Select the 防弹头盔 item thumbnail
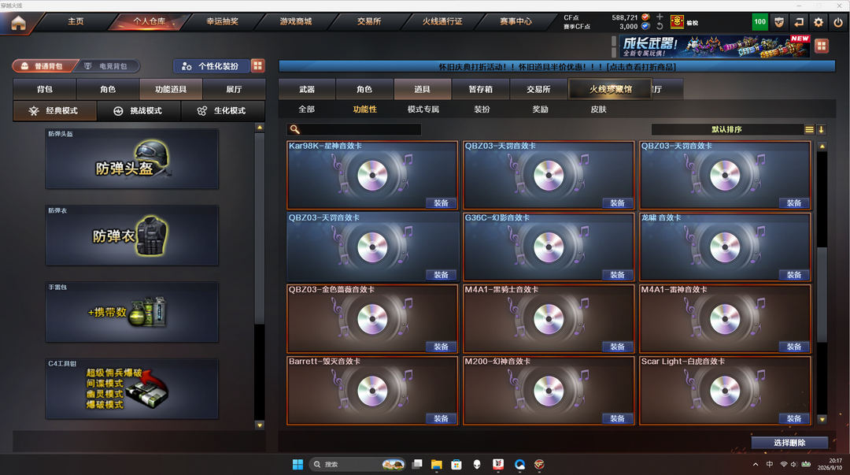Image resolution: width=850 pixels, height=475 pixels. coord(131,158)
